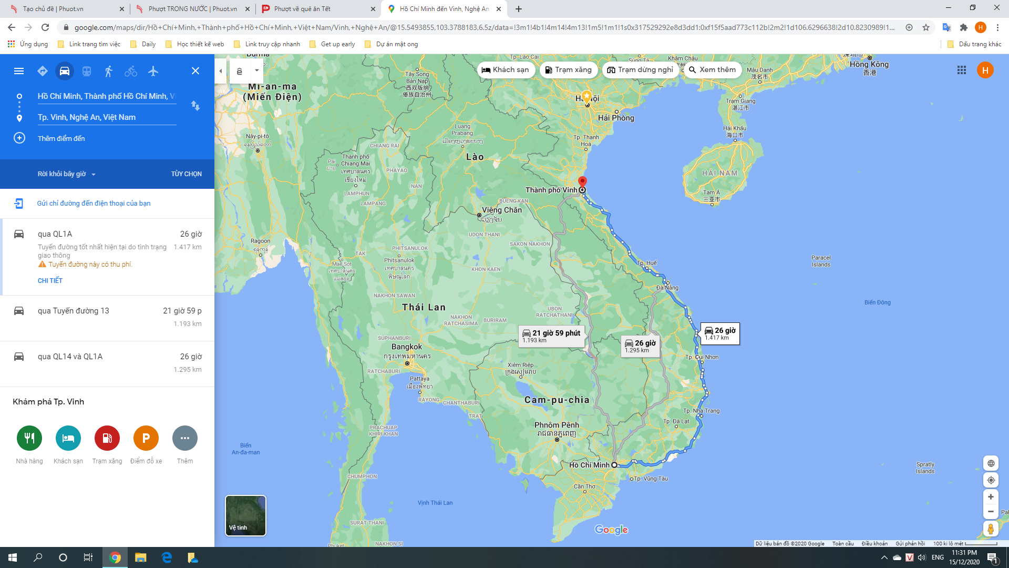Swap origin and destination points

point(195,106)
